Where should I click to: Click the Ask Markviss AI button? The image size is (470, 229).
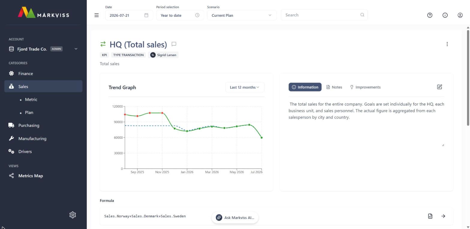tap(235, 218)
